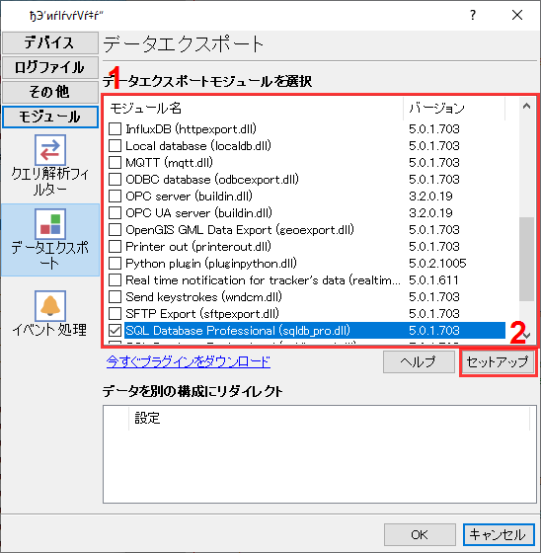Image resolution: width=541 pixels, height=553 pixels.
Task: Select the Send keystrokes (wndcm.dll) row text
Action: (203, 297)
